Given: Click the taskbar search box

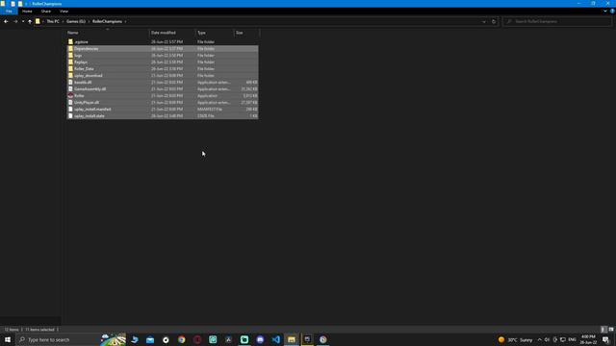Looking at the screenshot, I should click(70, 339).
